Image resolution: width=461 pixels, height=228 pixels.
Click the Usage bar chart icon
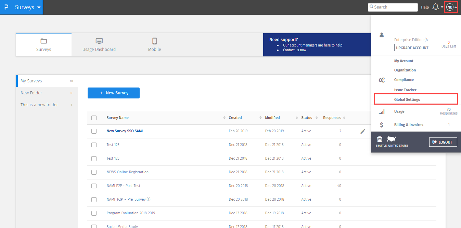[x=381, y=111]
